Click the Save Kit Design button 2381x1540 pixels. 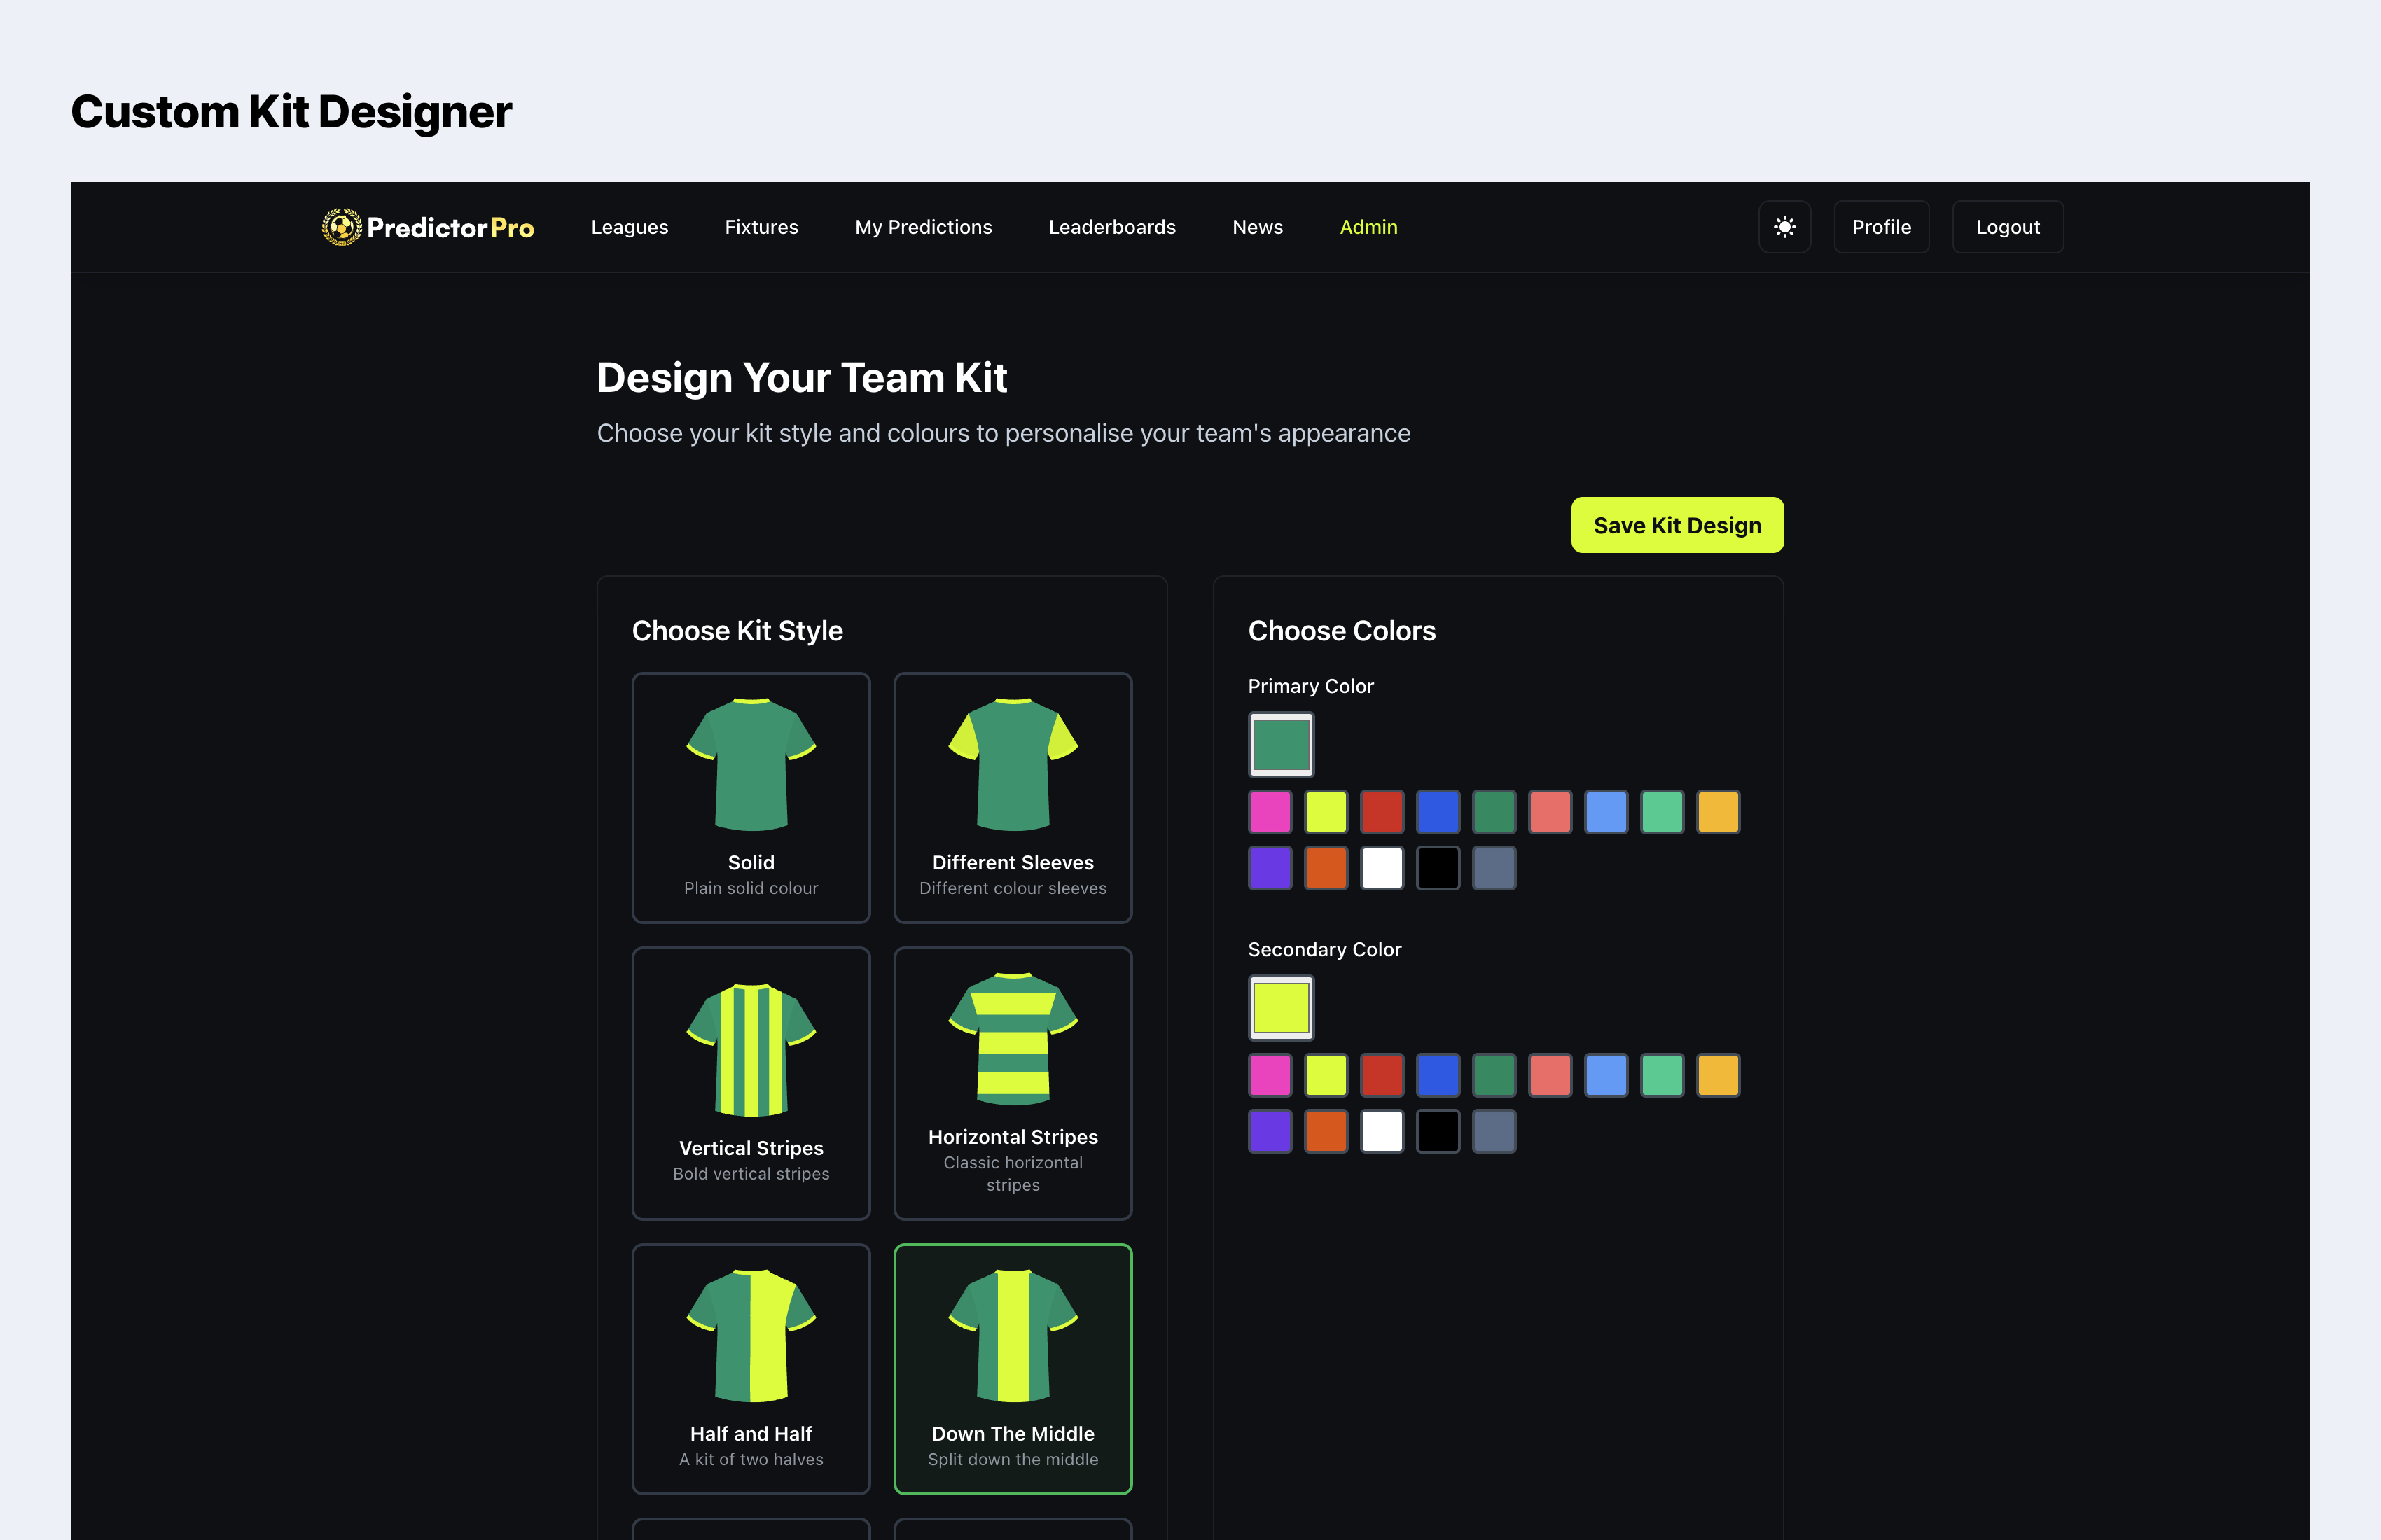click(1676, 525)
